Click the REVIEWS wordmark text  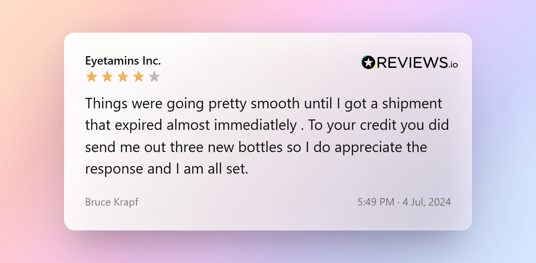412,63
